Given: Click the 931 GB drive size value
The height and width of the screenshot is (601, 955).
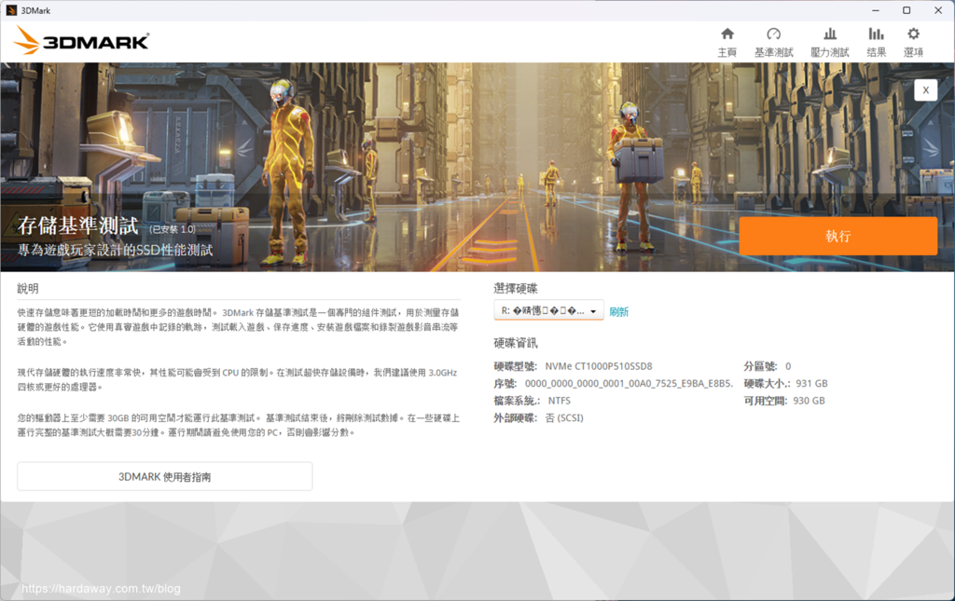Looking at the screenshot, I should tap(812, 383).
